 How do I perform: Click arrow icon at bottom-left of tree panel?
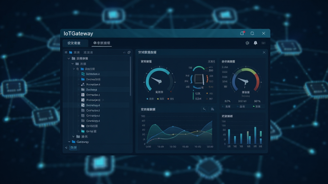(66, 148)
